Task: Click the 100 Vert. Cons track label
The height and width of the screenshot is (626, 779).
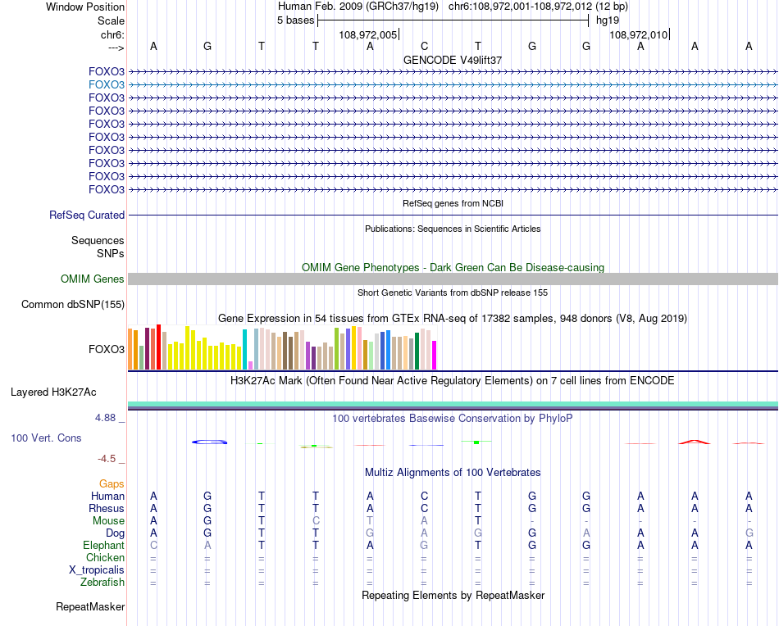Action: coord(46,438)
